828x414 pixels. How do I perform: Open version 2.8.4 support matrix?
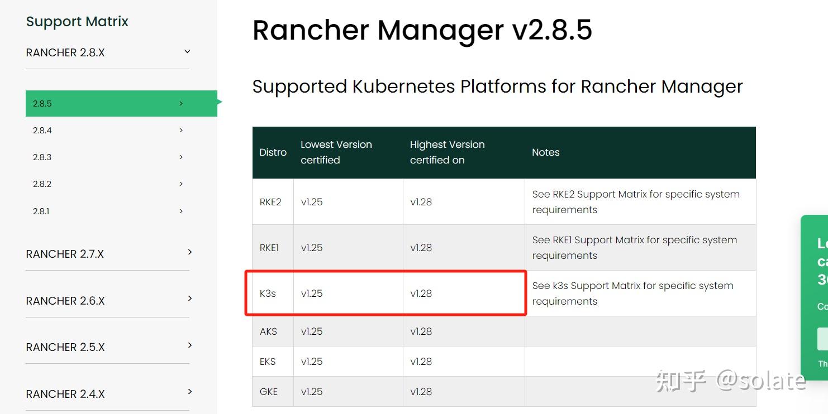click(42, 131)
